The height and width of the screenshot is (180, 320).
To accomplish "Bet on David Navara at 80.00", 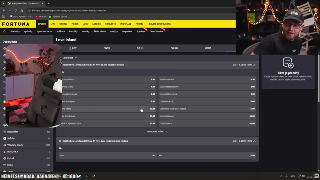I will (207, 123).
